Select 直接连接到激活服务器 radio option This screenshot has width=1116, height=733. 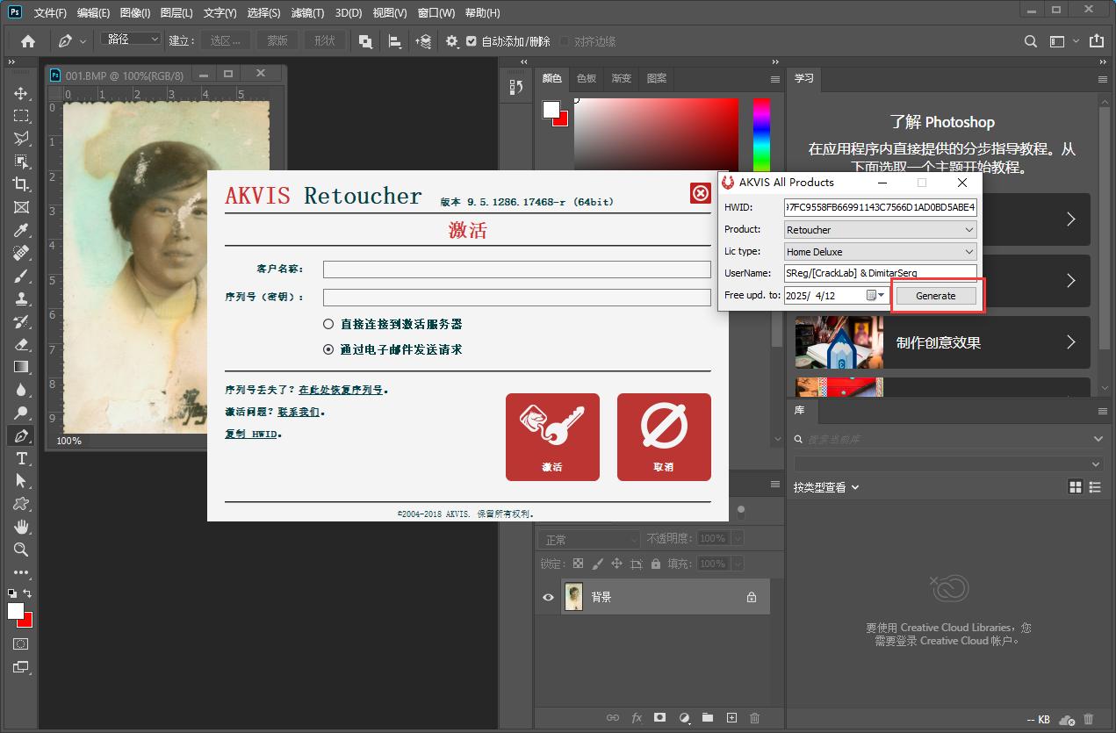[x=328, y=324]
